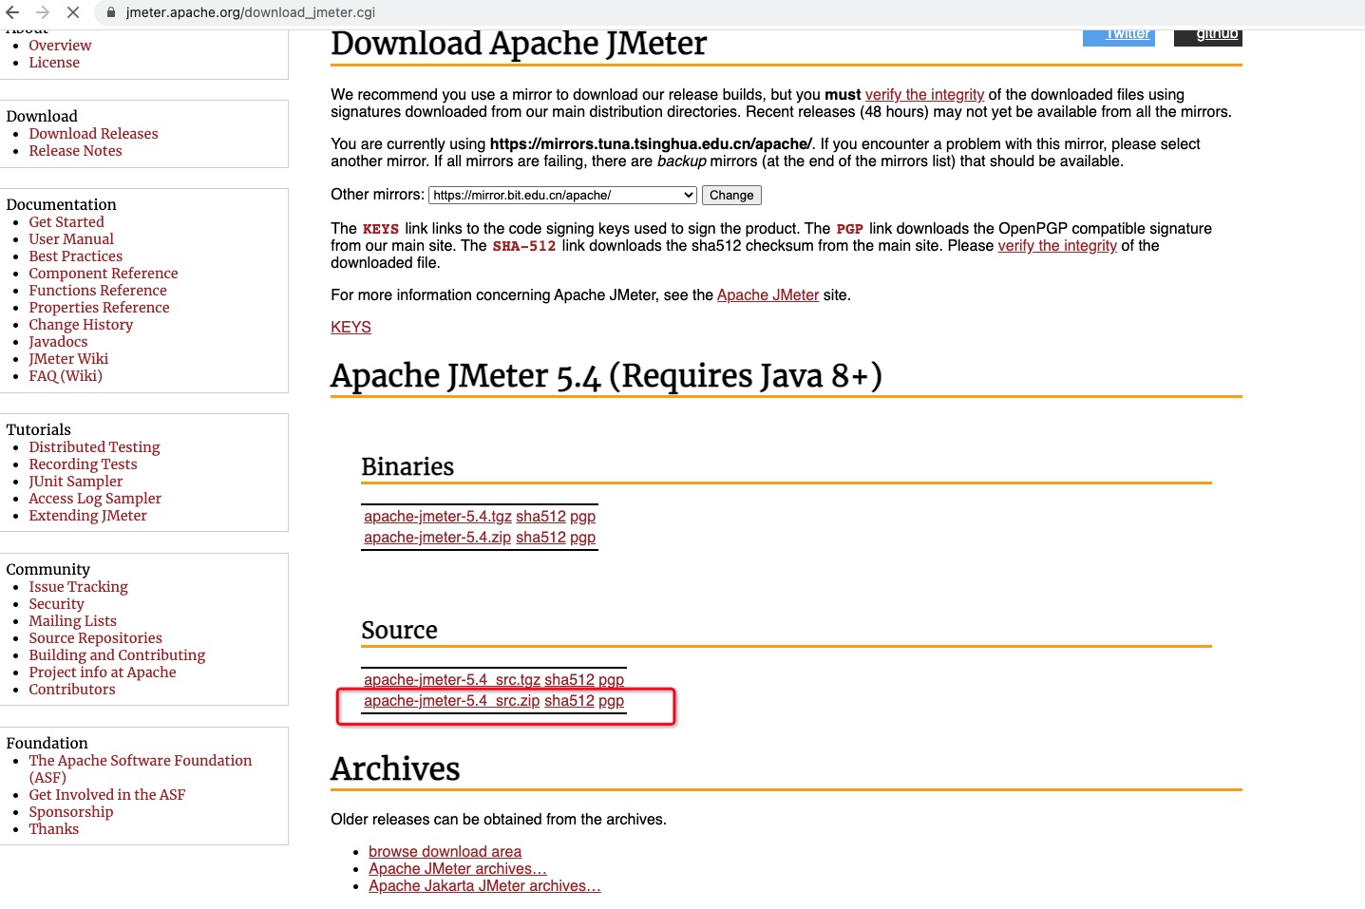1365x909 pixels.
Task: Open Javadocs link
Action: 58,341
